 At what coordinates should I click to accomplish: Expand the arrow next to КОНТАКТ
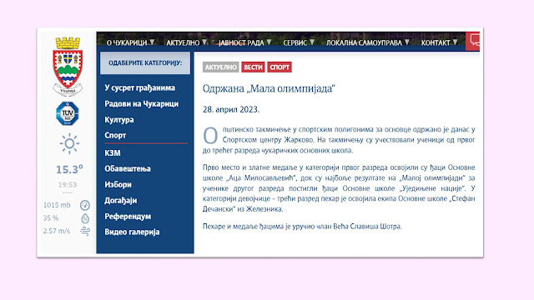[x=455, y=42]
